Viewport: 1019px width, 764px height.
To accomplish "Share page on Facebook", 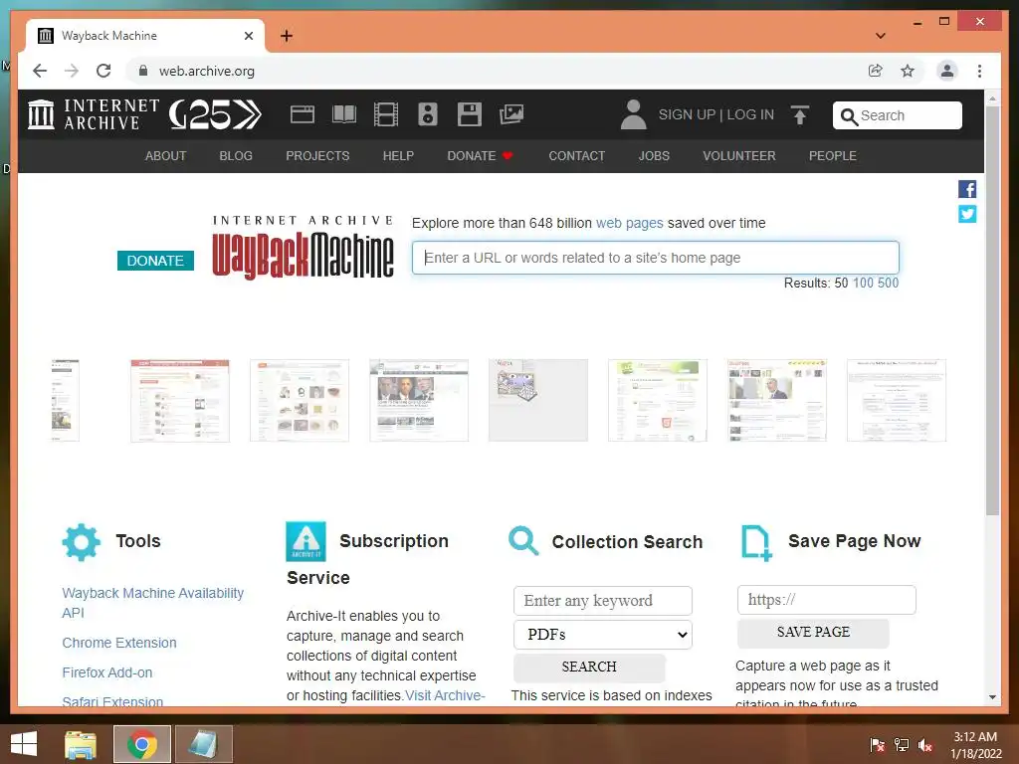I will tap(967, 189).
